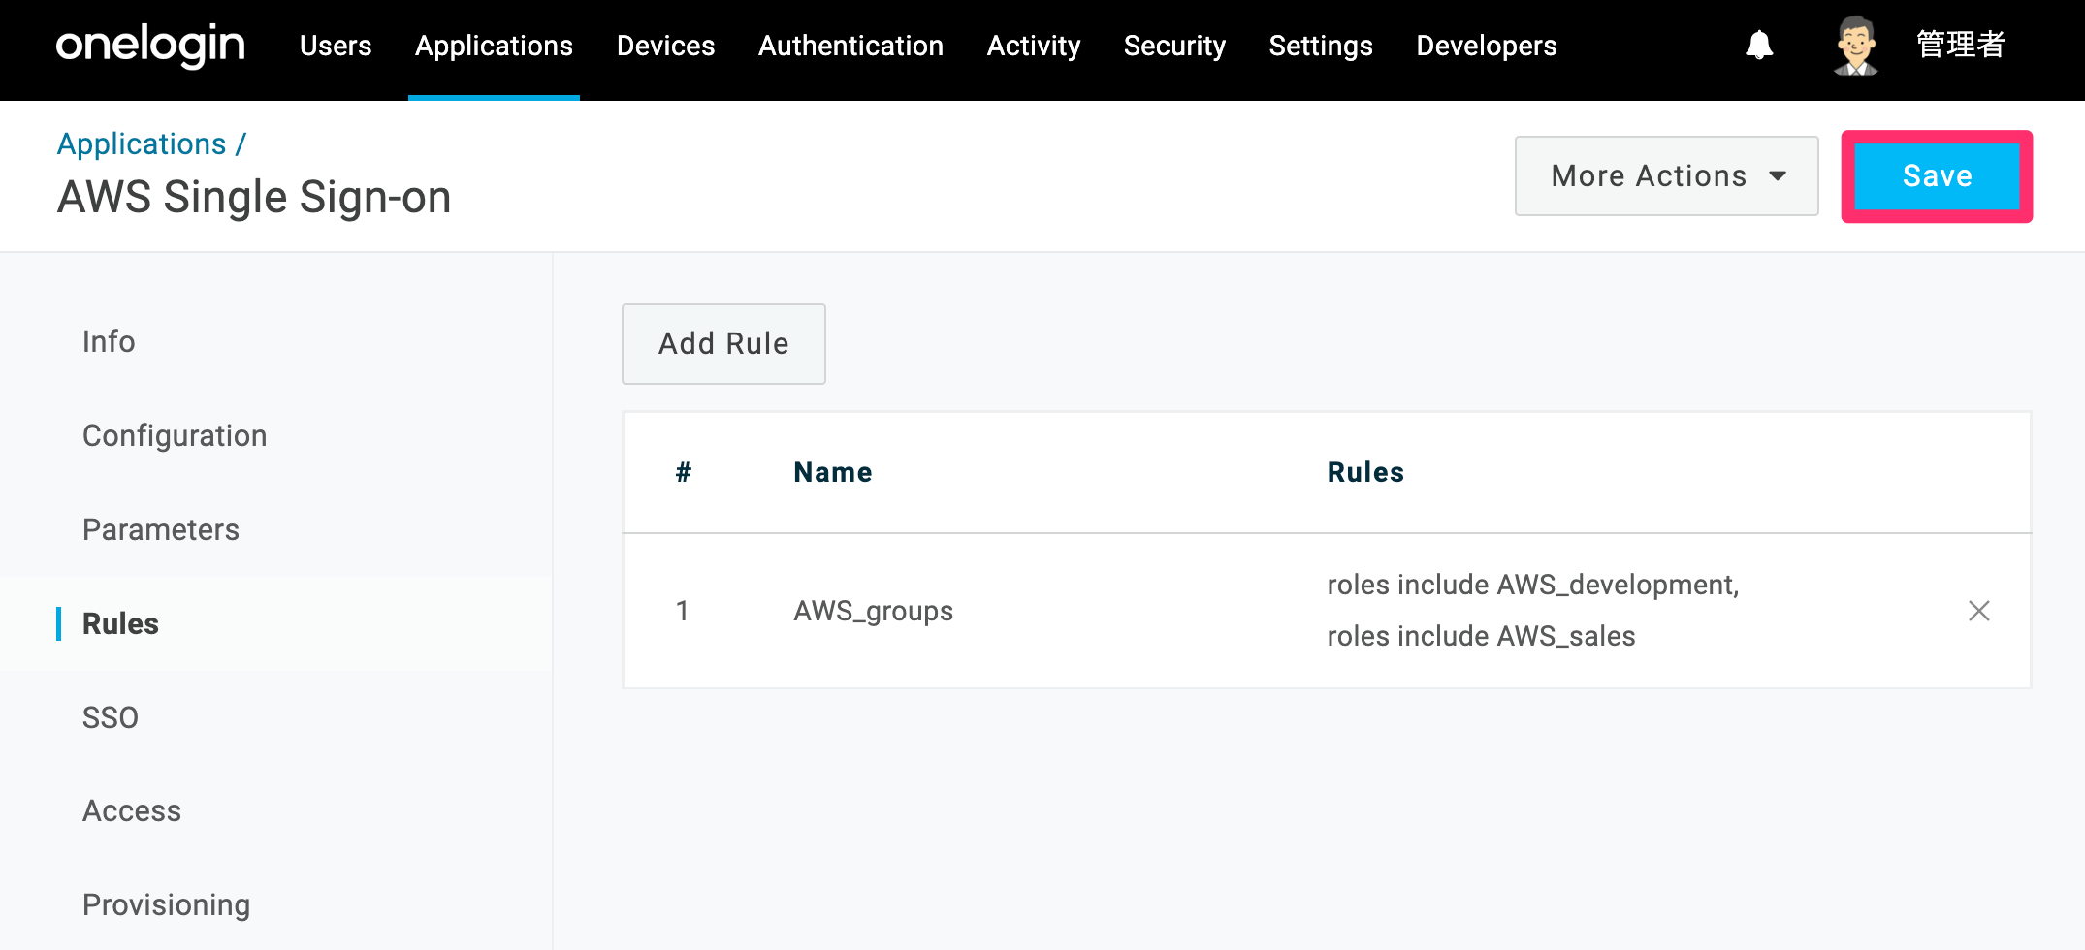Open the Applications menu
Screen dimensions: 2085x950
tap(494, 46)
